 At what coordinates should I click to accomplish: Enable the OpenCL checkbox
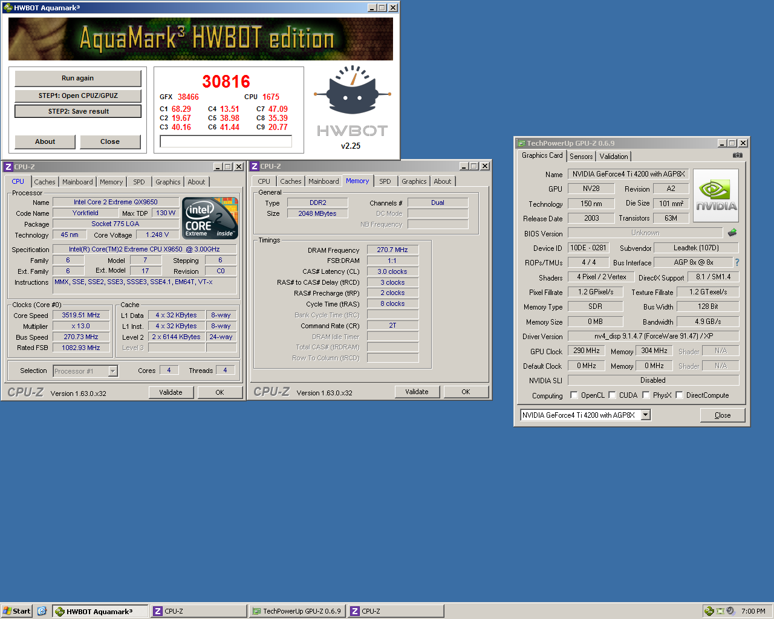click(574, 395)
